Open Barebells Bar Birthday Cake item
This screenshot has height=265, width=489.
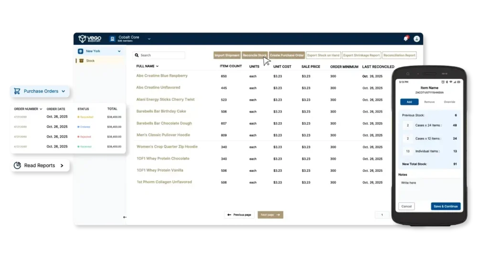click(x=161, y=111)
